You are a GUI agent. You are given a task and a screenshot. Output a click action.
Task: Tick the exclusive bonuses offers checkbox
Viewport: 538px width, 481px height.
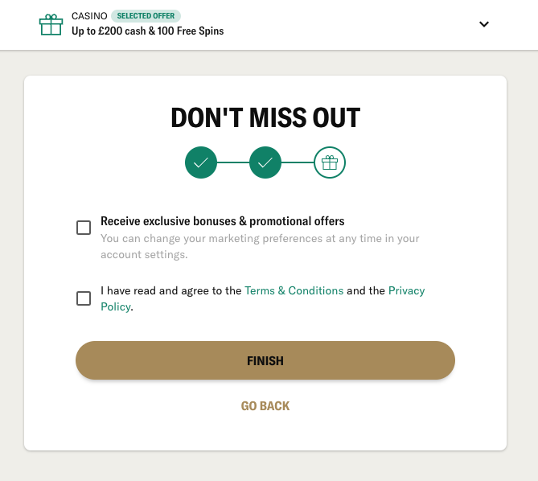coord(84,228)
